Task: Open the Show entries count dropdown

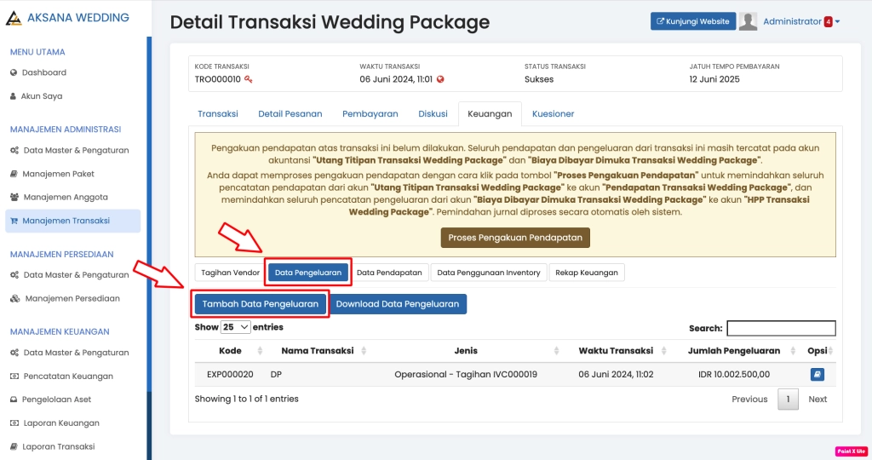Action: (235, 327)
